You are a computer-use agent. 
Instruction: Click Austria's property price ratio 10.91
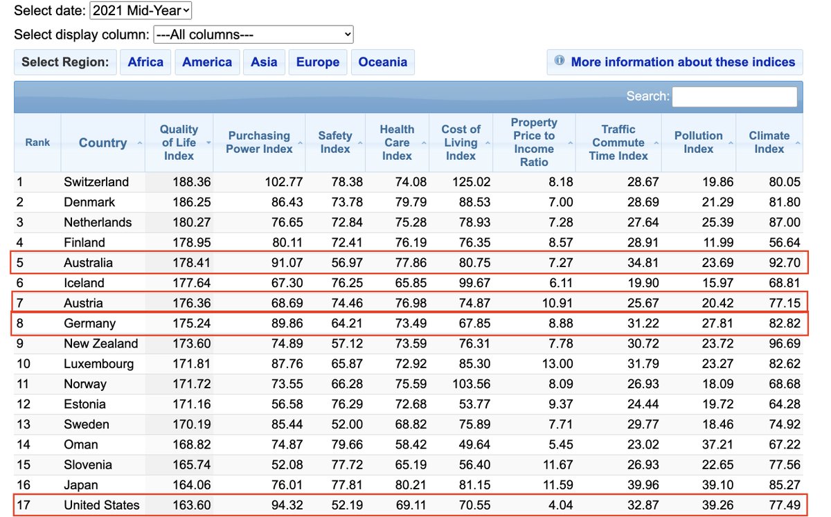tap(557, 303)
